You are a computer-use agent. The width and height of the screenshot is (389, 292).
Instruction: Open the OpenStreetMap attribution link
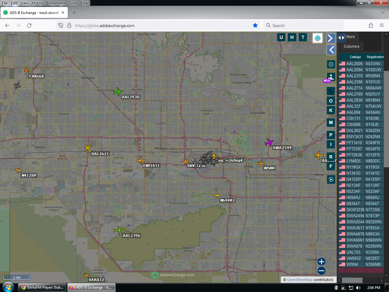[x=300, y=280]
